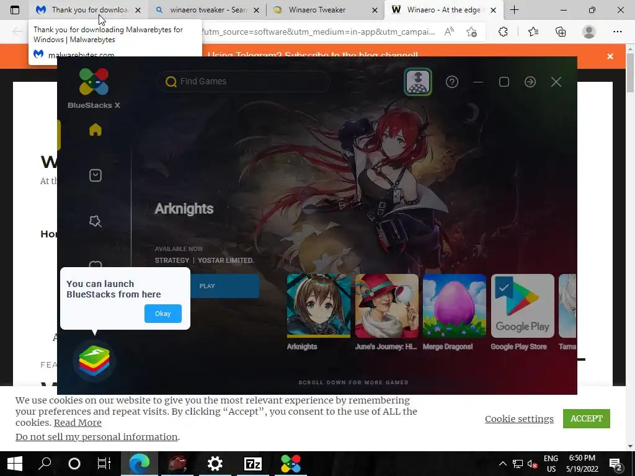This screenshot has height=476, width=635.
Task: Focus the Find Games search field
Action: pos(243,81)
